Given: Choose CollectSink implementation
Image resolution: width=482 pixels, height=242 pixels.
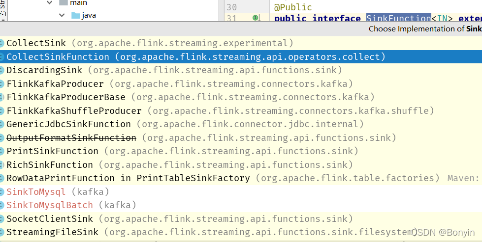Looking at the screenshot, I should pos(241,43).
